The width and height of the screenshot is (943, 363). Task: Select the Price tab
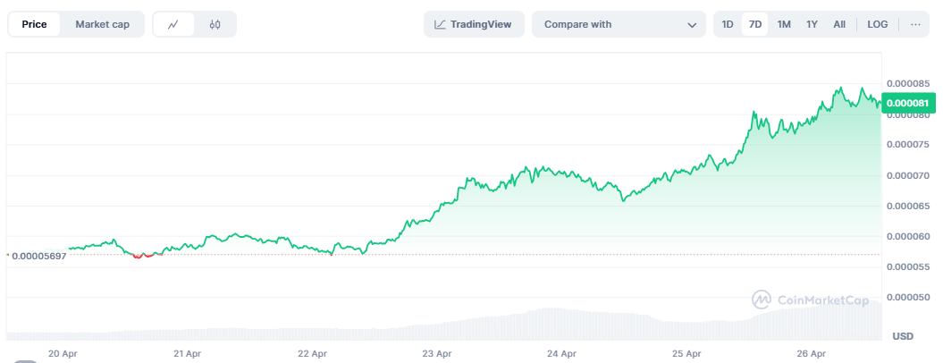pos(34,24)
